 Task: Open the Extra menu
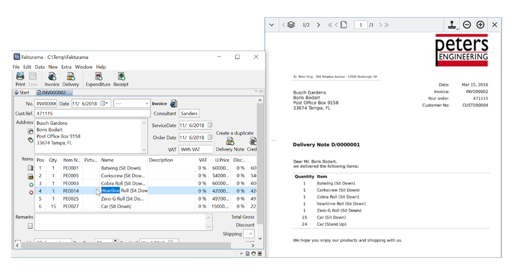(x=67, y=67)
